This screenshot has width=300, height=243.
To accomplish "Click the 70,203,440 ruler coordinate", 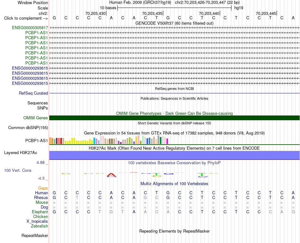I will pyautogui.click(x=209, y=13).
